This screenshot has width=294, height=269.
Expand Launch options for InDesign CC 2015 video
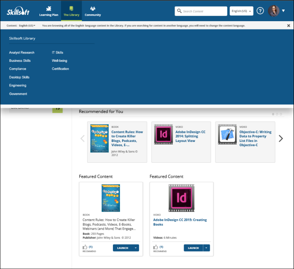click(x=206, y=248)
